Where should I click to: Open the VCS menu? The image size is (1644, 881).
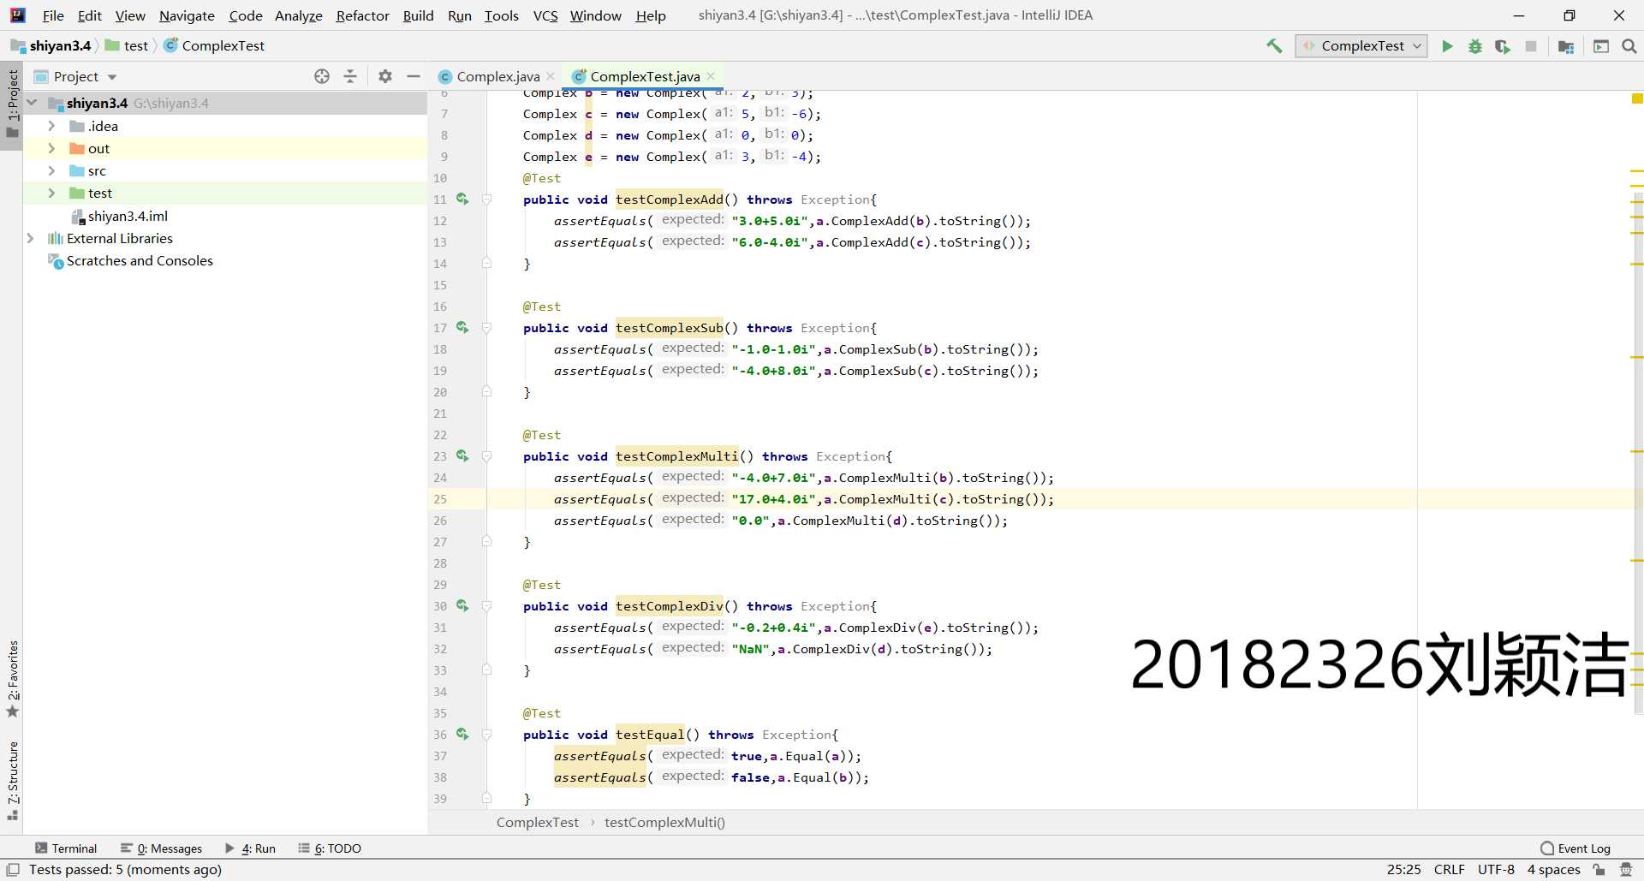tap(545, 15)
